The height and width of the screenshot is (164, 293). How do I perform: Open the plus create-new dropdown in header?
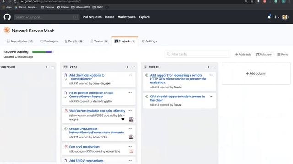277,17
